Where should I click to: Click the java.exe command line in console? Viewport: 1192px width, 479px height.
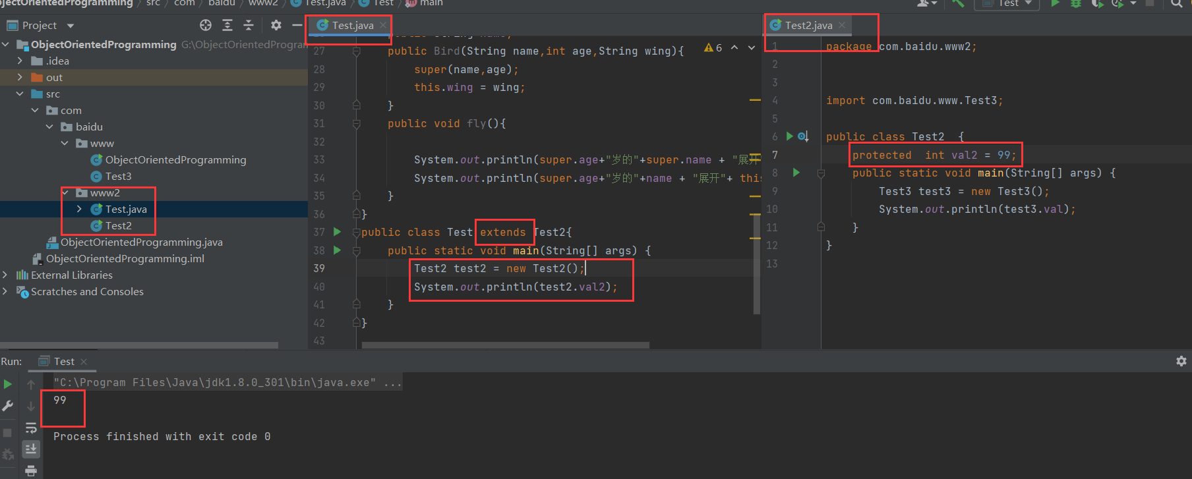click(x=227, y=382)
